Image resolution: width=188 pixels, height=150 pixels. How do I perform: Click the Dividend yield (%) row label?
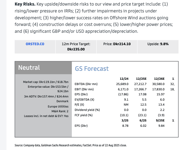tap(87, 110)
